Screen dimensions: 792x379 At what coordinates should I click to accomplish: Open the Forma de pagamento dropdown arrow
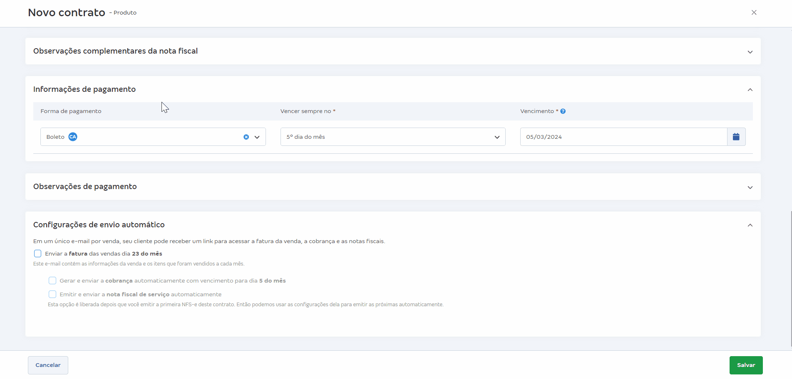coord(257,137)
